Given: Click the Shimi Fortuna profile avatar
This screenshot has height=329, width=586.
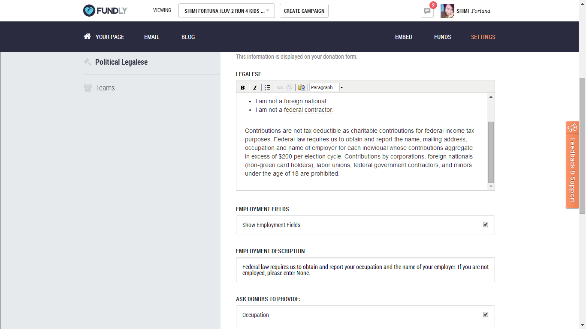Looking at the screenshot, I should coord(447,11).
